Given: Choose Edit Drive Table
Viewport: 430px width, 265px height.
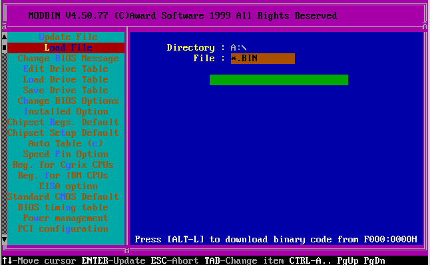Looking at the screenshot, I should coord(65,69).
